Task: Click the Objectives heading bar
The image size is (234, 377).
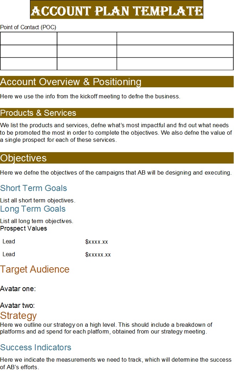Action: (117, 158)
